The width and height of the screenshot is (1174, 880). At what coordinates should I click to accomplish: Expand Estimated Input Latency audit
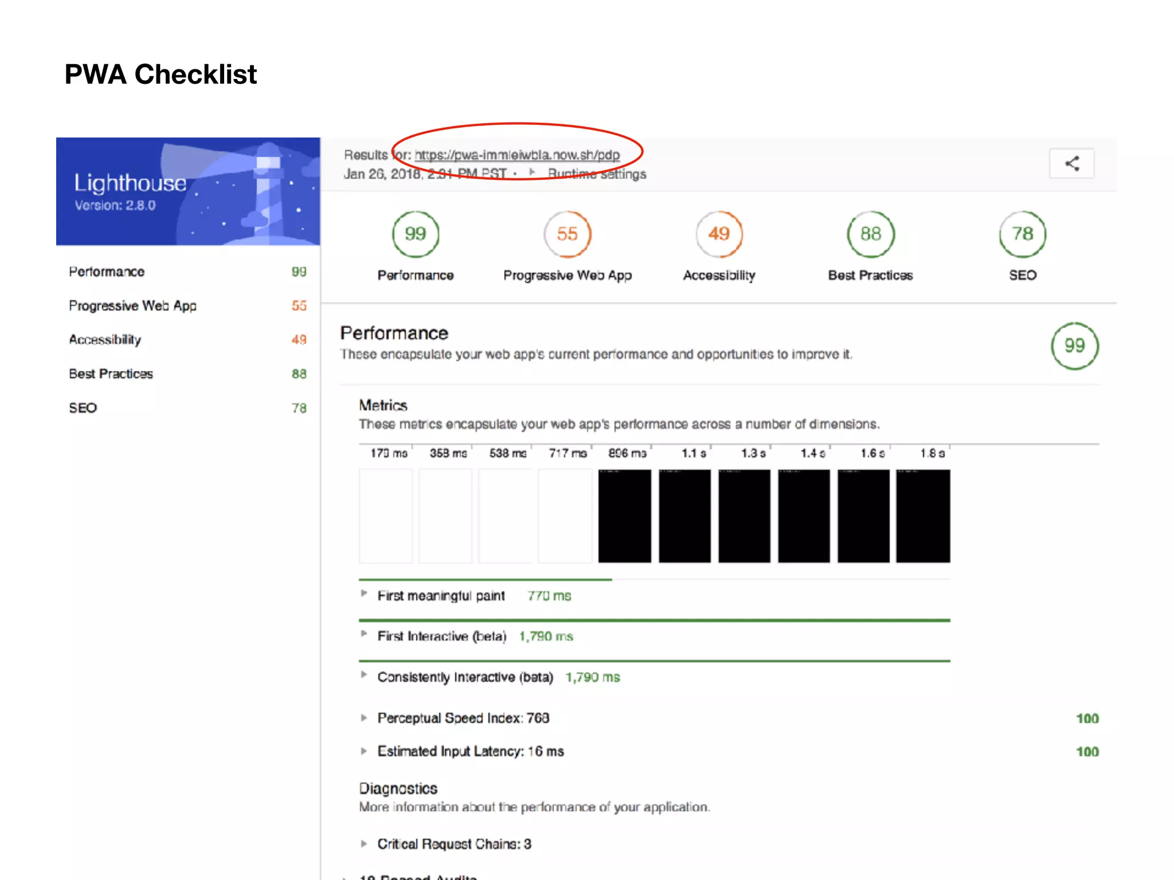coord(363,751)
